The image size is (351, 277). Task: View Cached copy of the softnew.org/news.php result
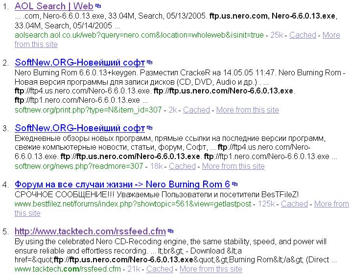point(182,166)
